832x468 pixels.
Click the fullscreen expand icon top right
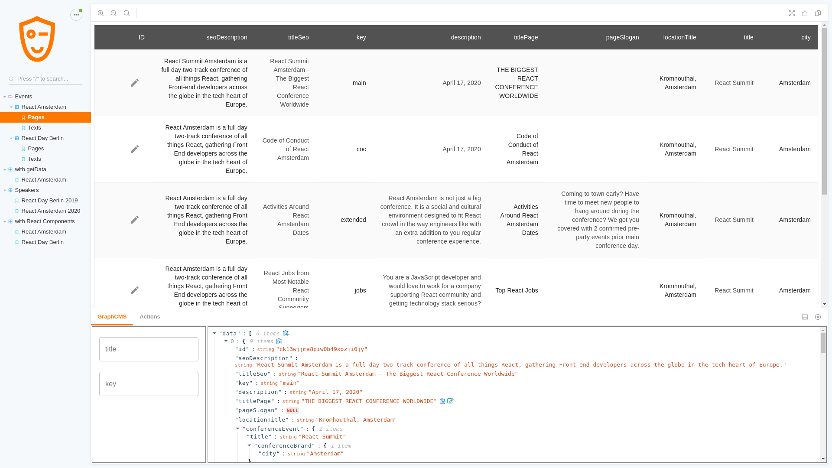792,13
